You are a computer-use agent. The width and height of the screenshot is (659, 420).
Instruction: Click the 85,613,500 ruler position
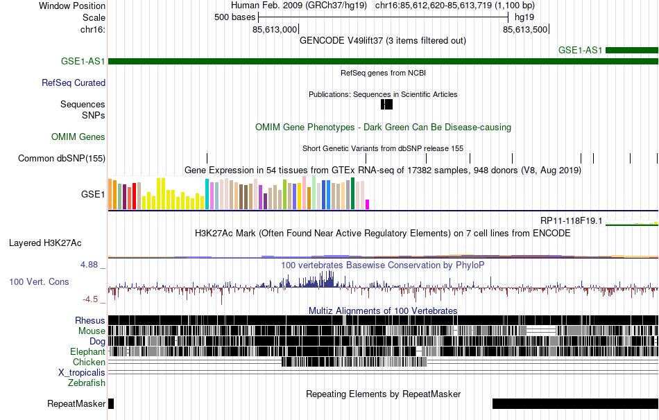pos(525,29)
